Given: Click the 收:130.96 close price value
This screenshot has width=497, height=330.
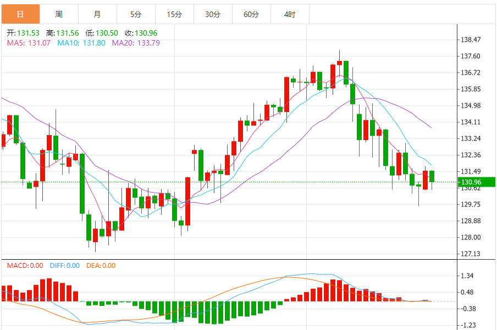Looking at the screenshot, I should tap(141, 33).
